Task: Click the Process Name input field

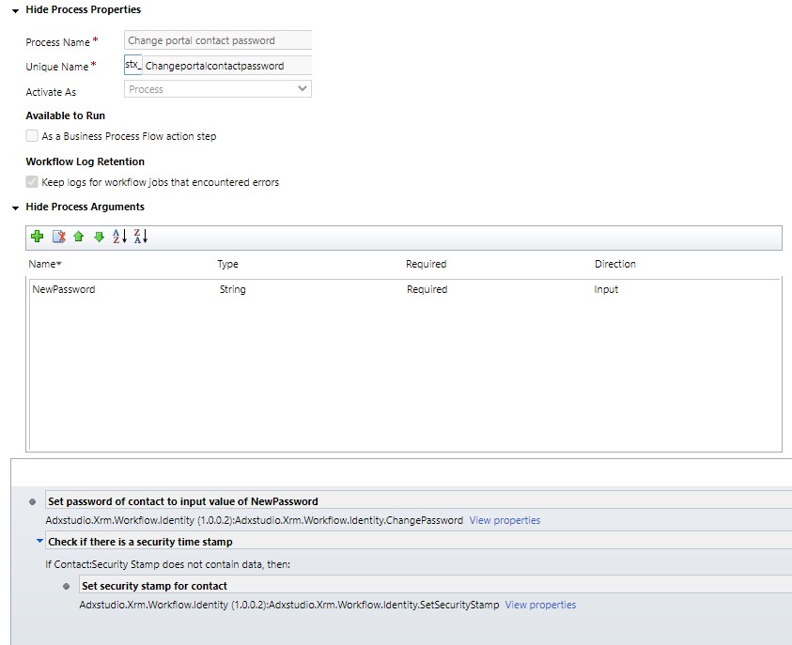Action: click(217, 40)
